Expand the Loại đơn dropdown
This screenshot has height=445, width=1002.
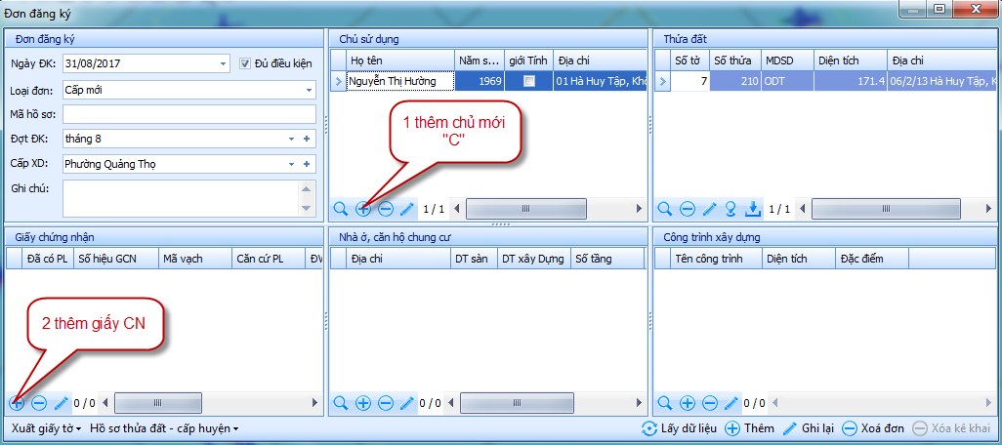pyautogui.click(x=309, y=90)
